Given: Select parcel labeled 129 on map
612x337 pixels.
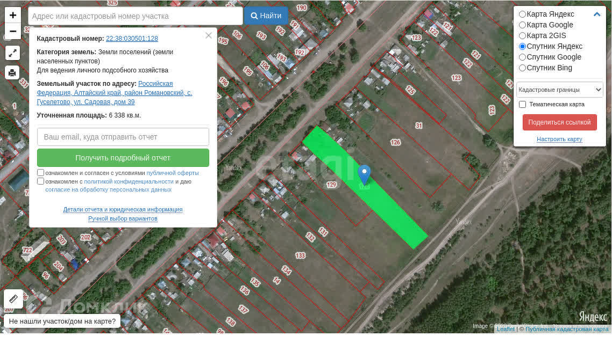Looking at the screenshot, I should click(331, 185).
